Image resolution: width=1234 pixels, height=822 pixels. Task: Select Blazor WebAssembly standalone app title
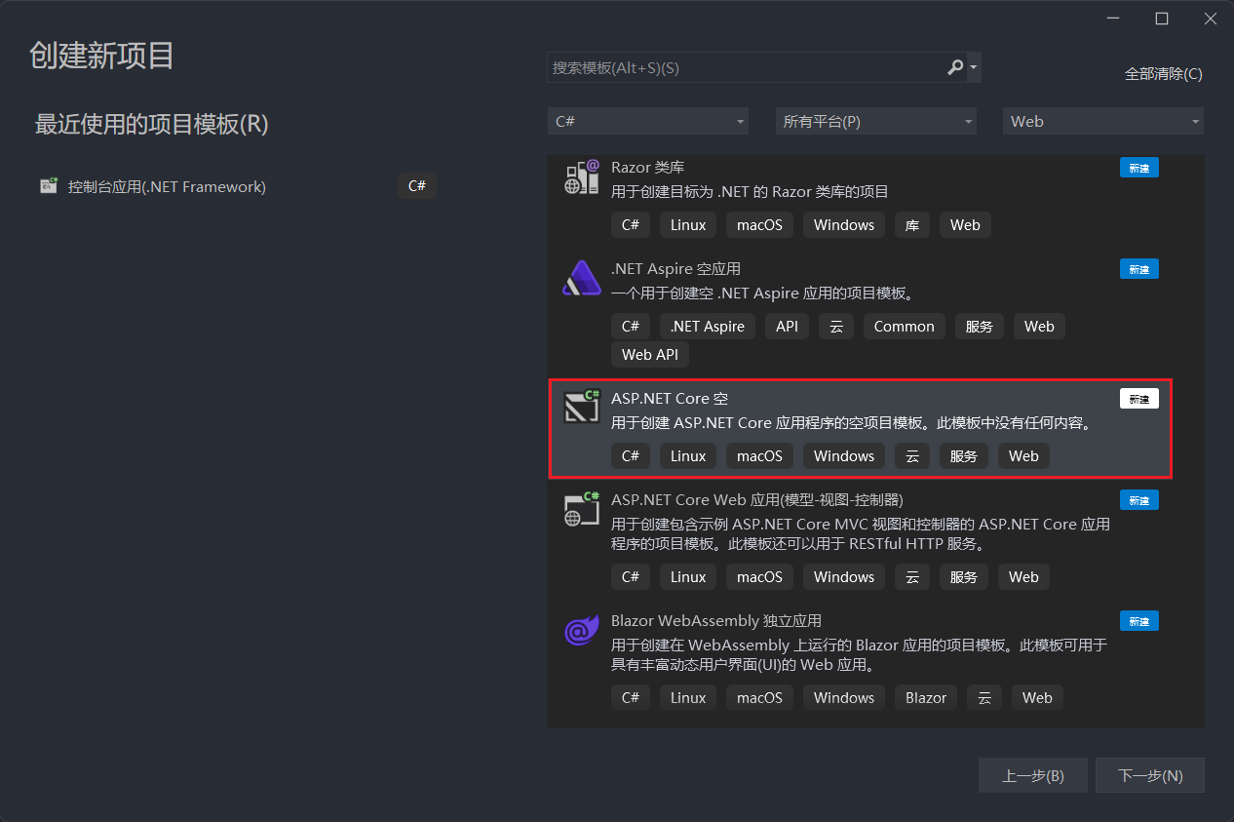coord(716,620)
